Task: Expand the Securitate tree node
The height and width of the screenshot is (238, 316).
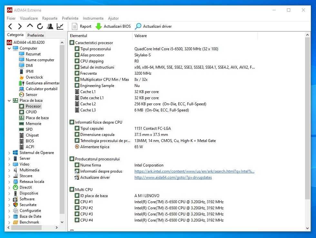Action: [9, 205]
